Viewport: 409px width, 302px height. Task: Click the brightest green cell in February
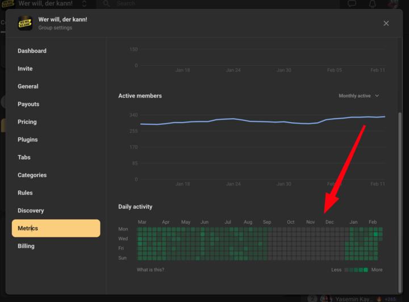[375, 234]
